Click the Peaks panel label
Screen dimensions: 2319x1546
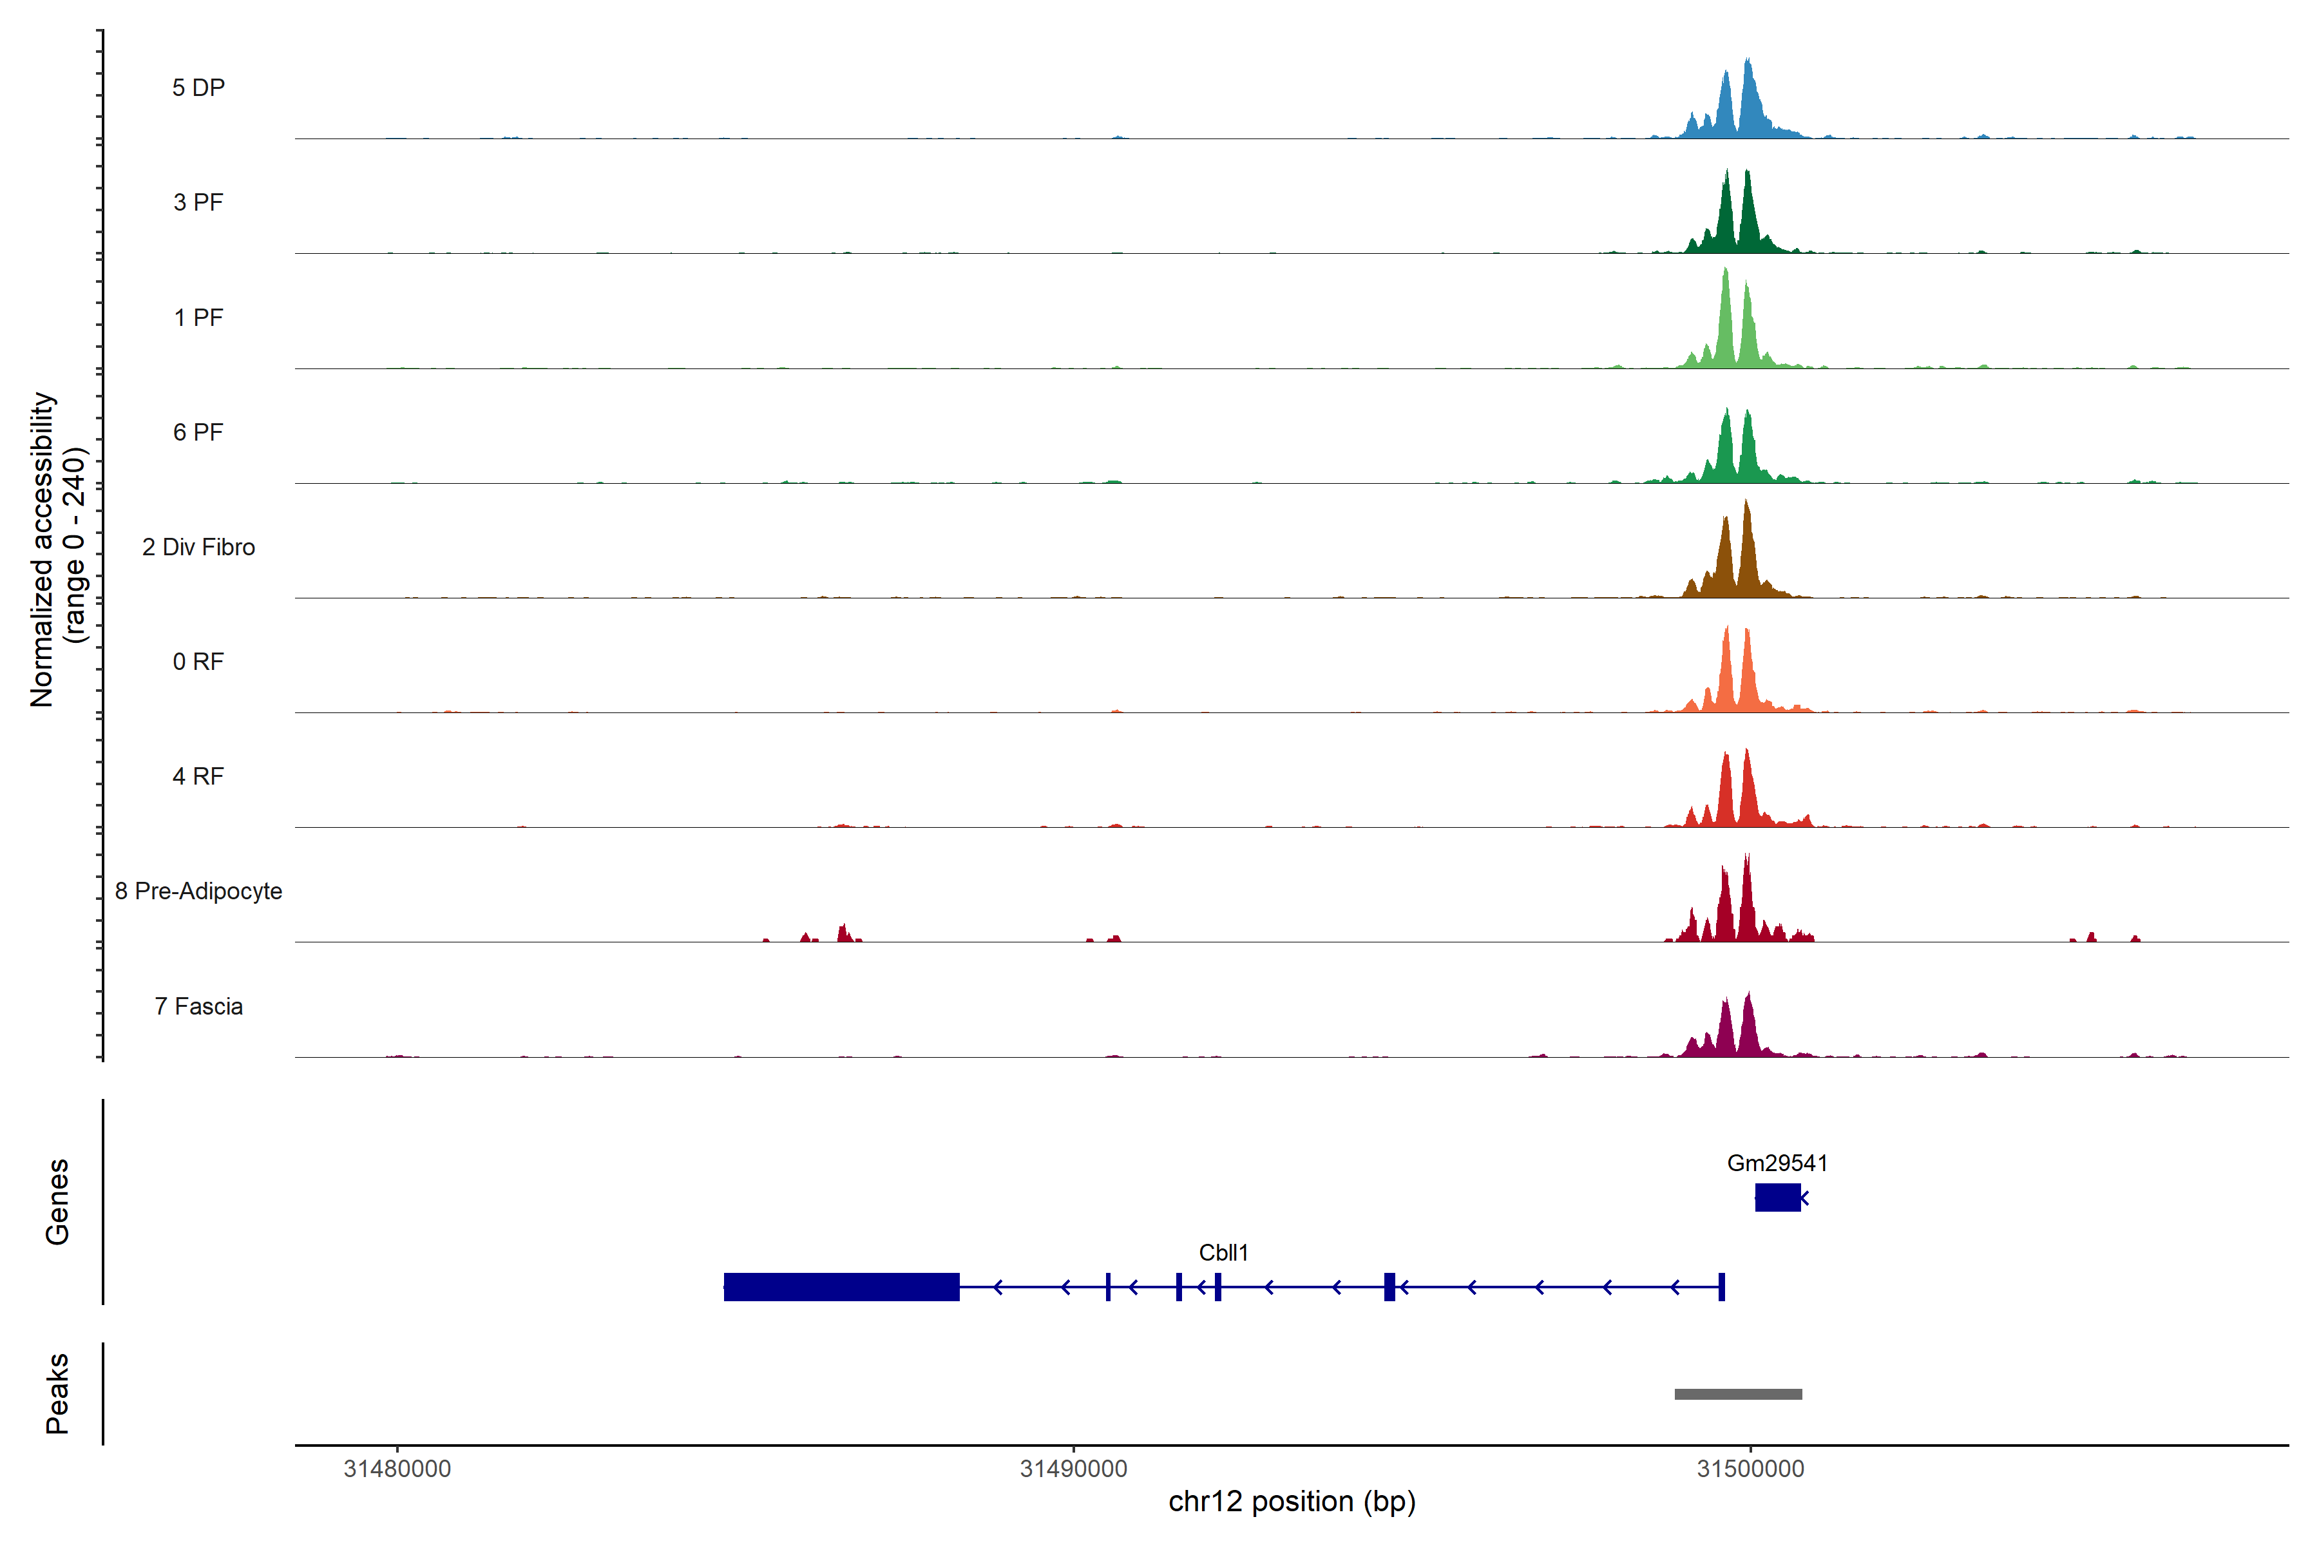[57, 1393]
